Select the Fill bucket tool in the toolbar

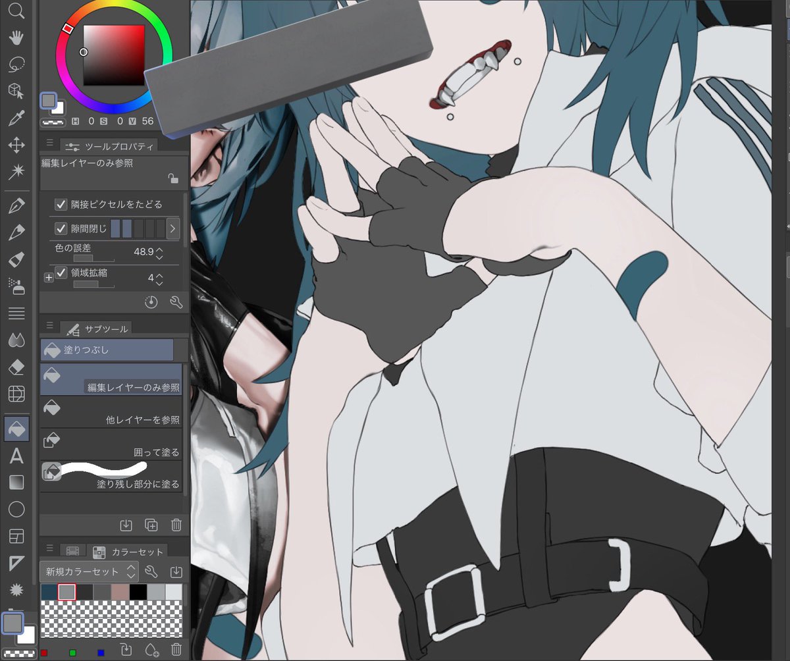(x=16, y=429)
